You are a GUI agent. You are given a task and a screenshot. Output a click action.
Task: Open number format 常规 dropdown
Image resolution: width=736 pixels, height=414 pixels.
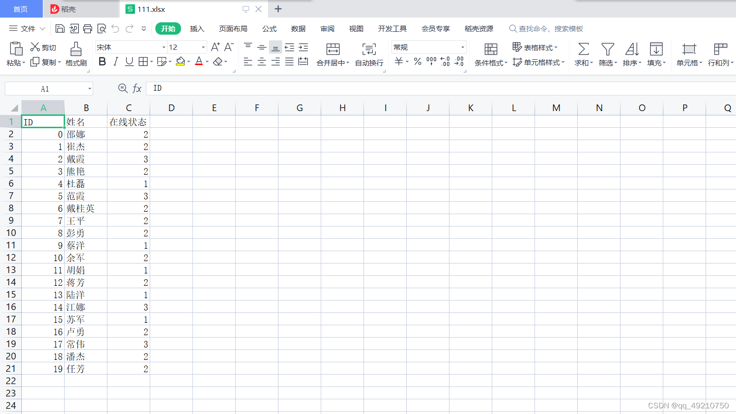[x=463, y=47]
